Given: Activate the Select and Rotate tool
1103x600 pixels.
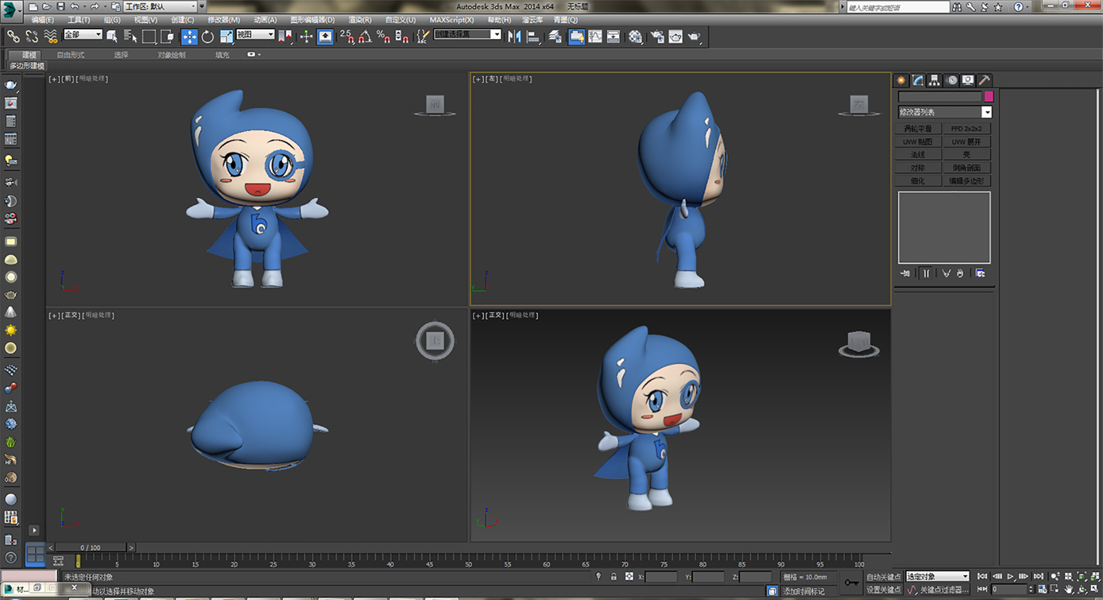Looking at the screenshot, I should [x=207, y=37].
